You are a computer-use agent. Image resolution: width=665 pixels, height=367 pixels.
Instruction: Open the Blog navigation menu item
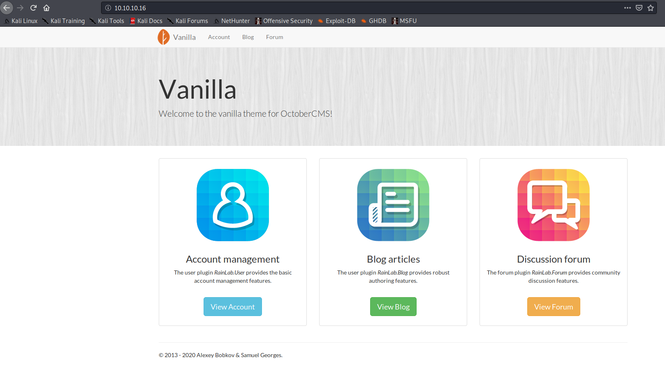248,37
